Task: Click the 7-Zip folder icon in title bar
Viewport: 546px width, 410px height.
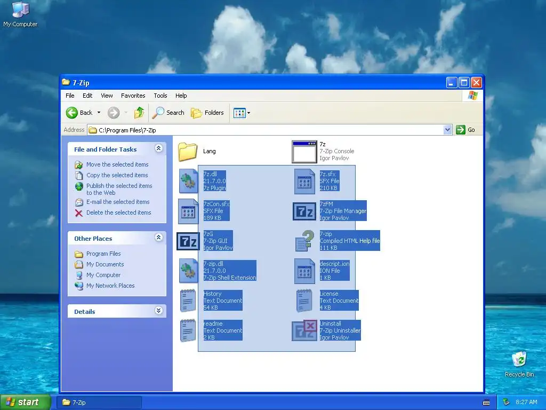Action: (x=66, y=82)
